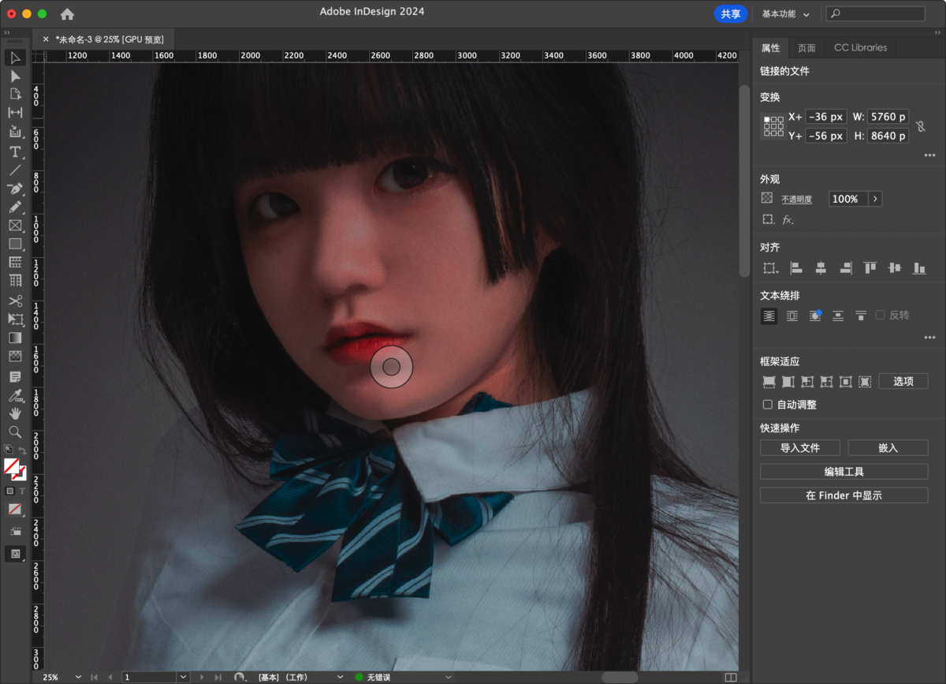Select the Free Transform tool

point(15,320)
